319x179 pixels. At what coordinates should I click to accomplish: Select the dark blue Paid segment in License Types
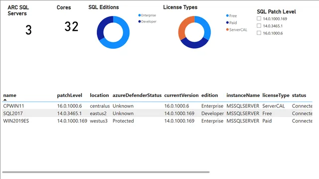(x=194, y=45)
